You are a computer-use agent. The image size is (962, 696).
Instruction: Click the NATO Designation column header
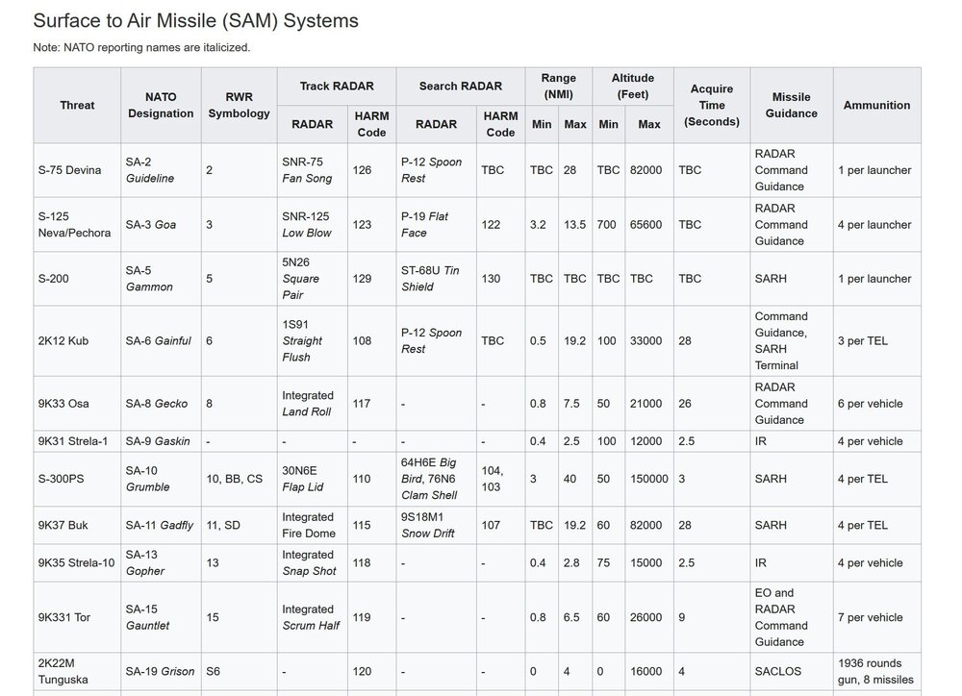coord(161,105)
